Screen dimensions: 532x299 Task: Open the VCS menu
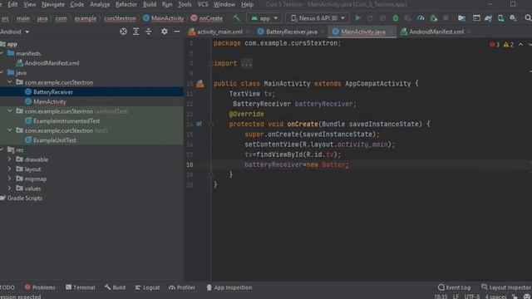coord(203,4)
